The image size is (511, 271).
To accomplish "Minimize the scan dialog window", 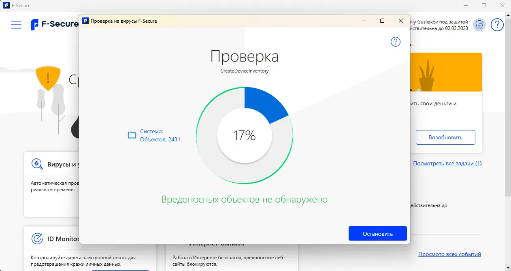I will (x=364, y=21).
